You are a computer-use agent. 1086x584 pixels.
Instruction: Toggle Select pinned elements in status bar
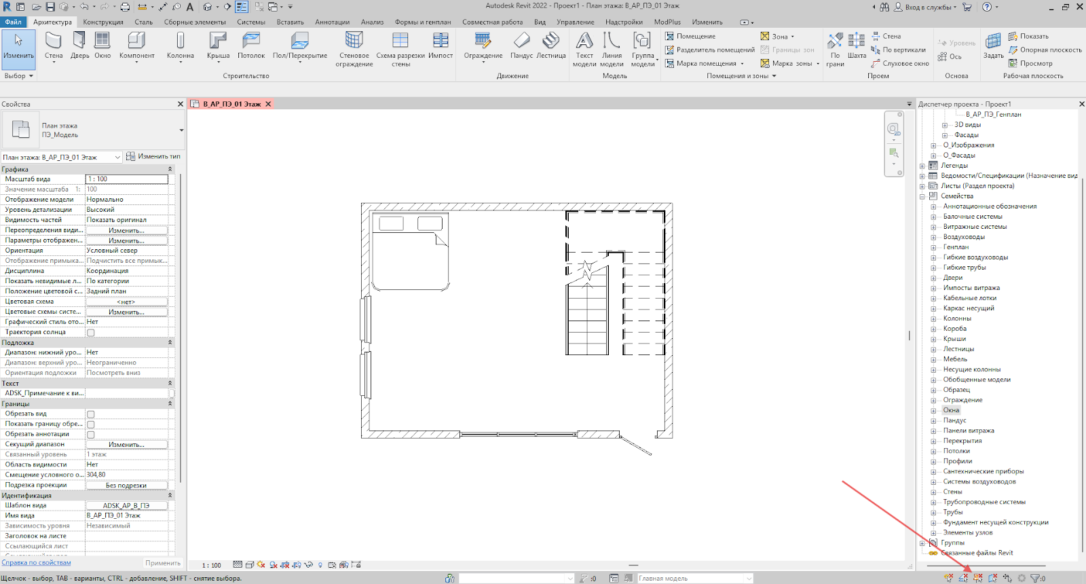[978, 578]
